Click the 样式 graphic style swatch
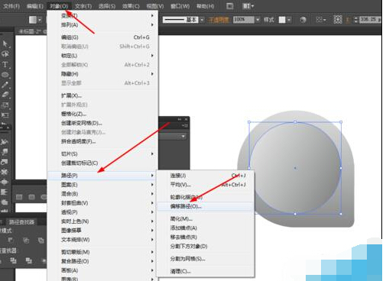Screen dimensions: 386x281 pyautogui.click(x=282, y=20)
